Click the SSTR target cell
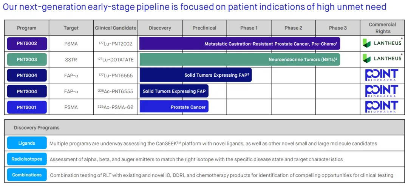The width and height of the screenshot is (408, 187). [71, 60]
